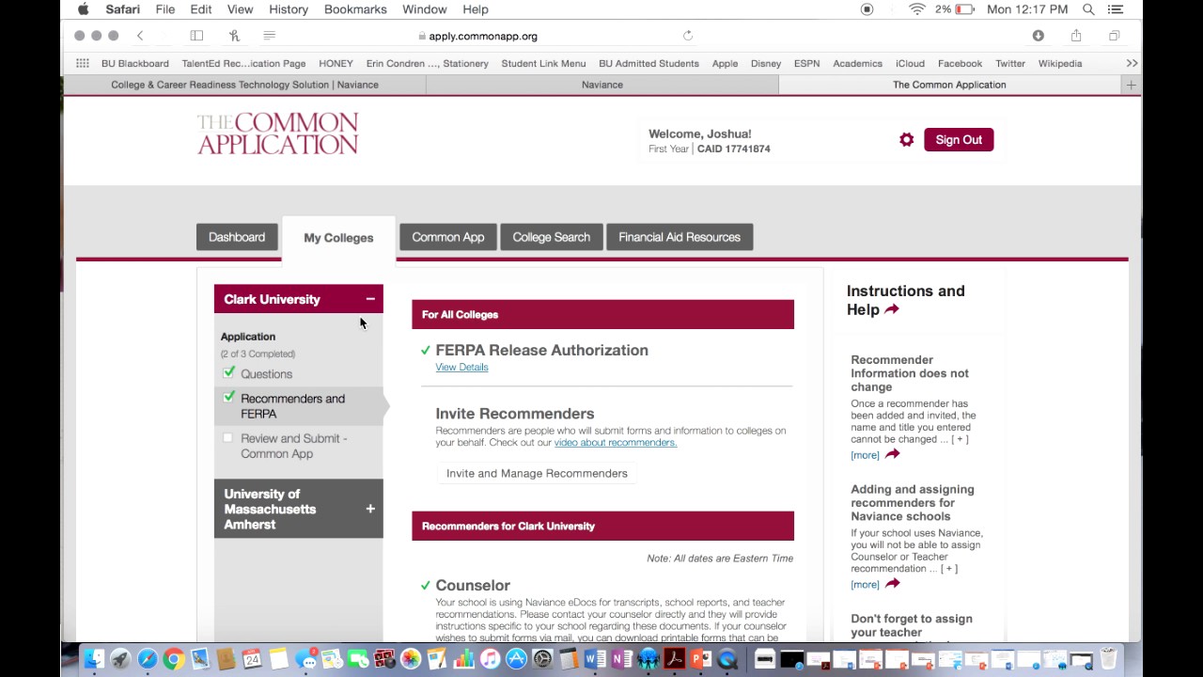This screenshot has height=677, width=1203.
Task: Open the ESPN bookmark
Action: point(806,63)
